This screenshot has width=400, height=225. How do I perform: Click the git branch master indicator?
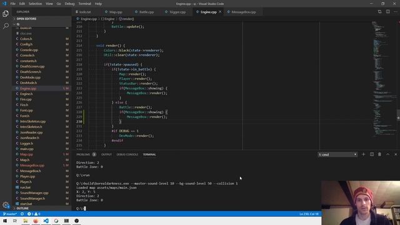pyautogui.click(x=10, y=214)
